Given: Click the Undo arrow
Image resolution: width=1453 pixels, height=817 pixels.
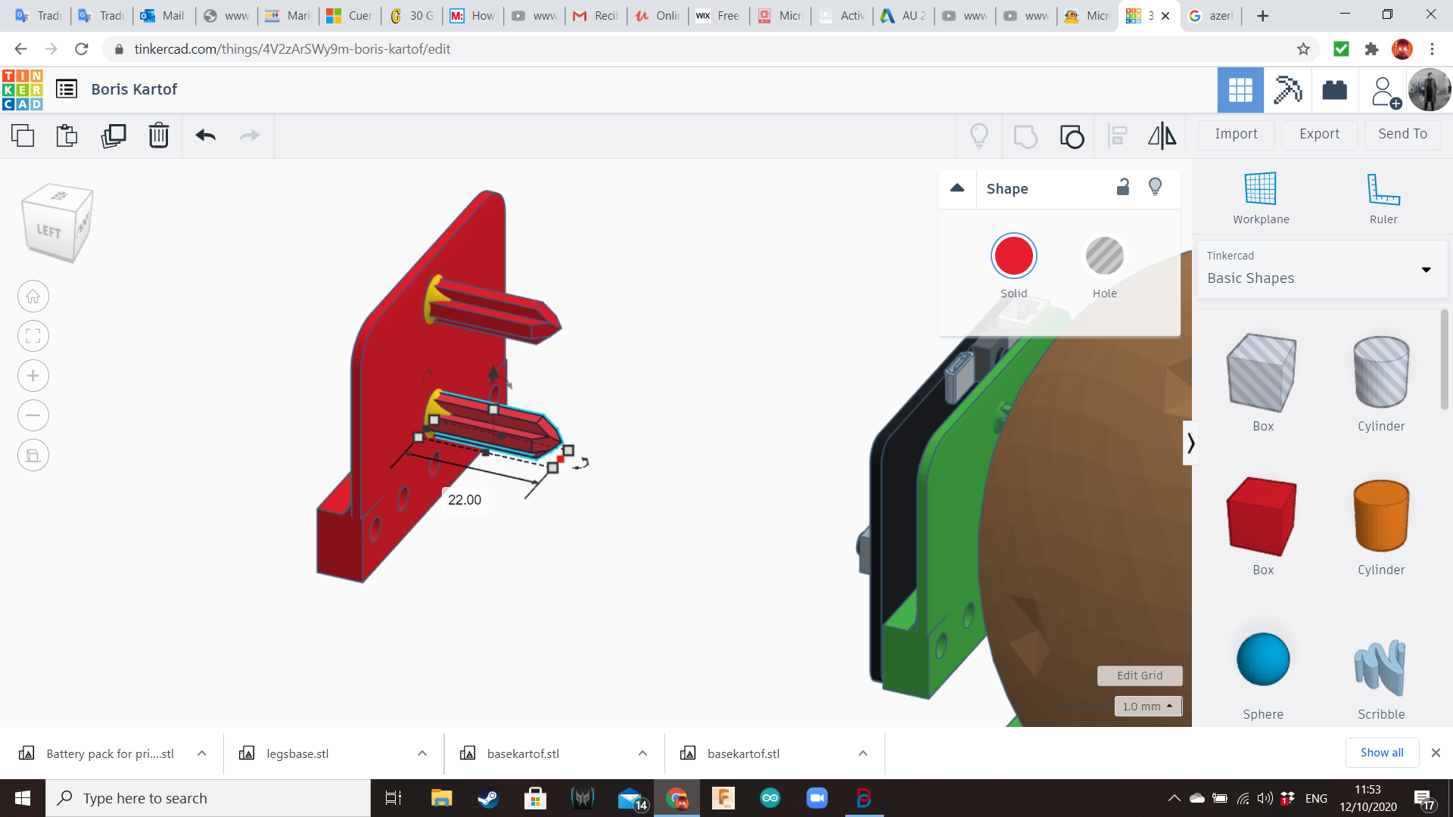Looking at the screenshot, I should [205, 135].
